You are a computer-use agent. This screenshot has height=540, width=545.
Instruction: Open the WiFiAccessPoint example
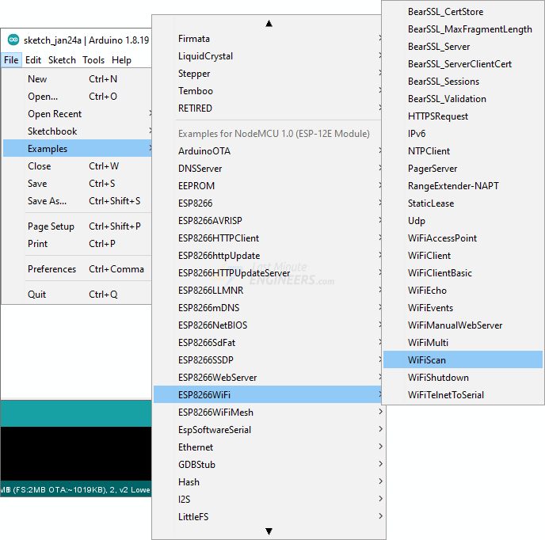pyautogui.click(x=442, y=238)
